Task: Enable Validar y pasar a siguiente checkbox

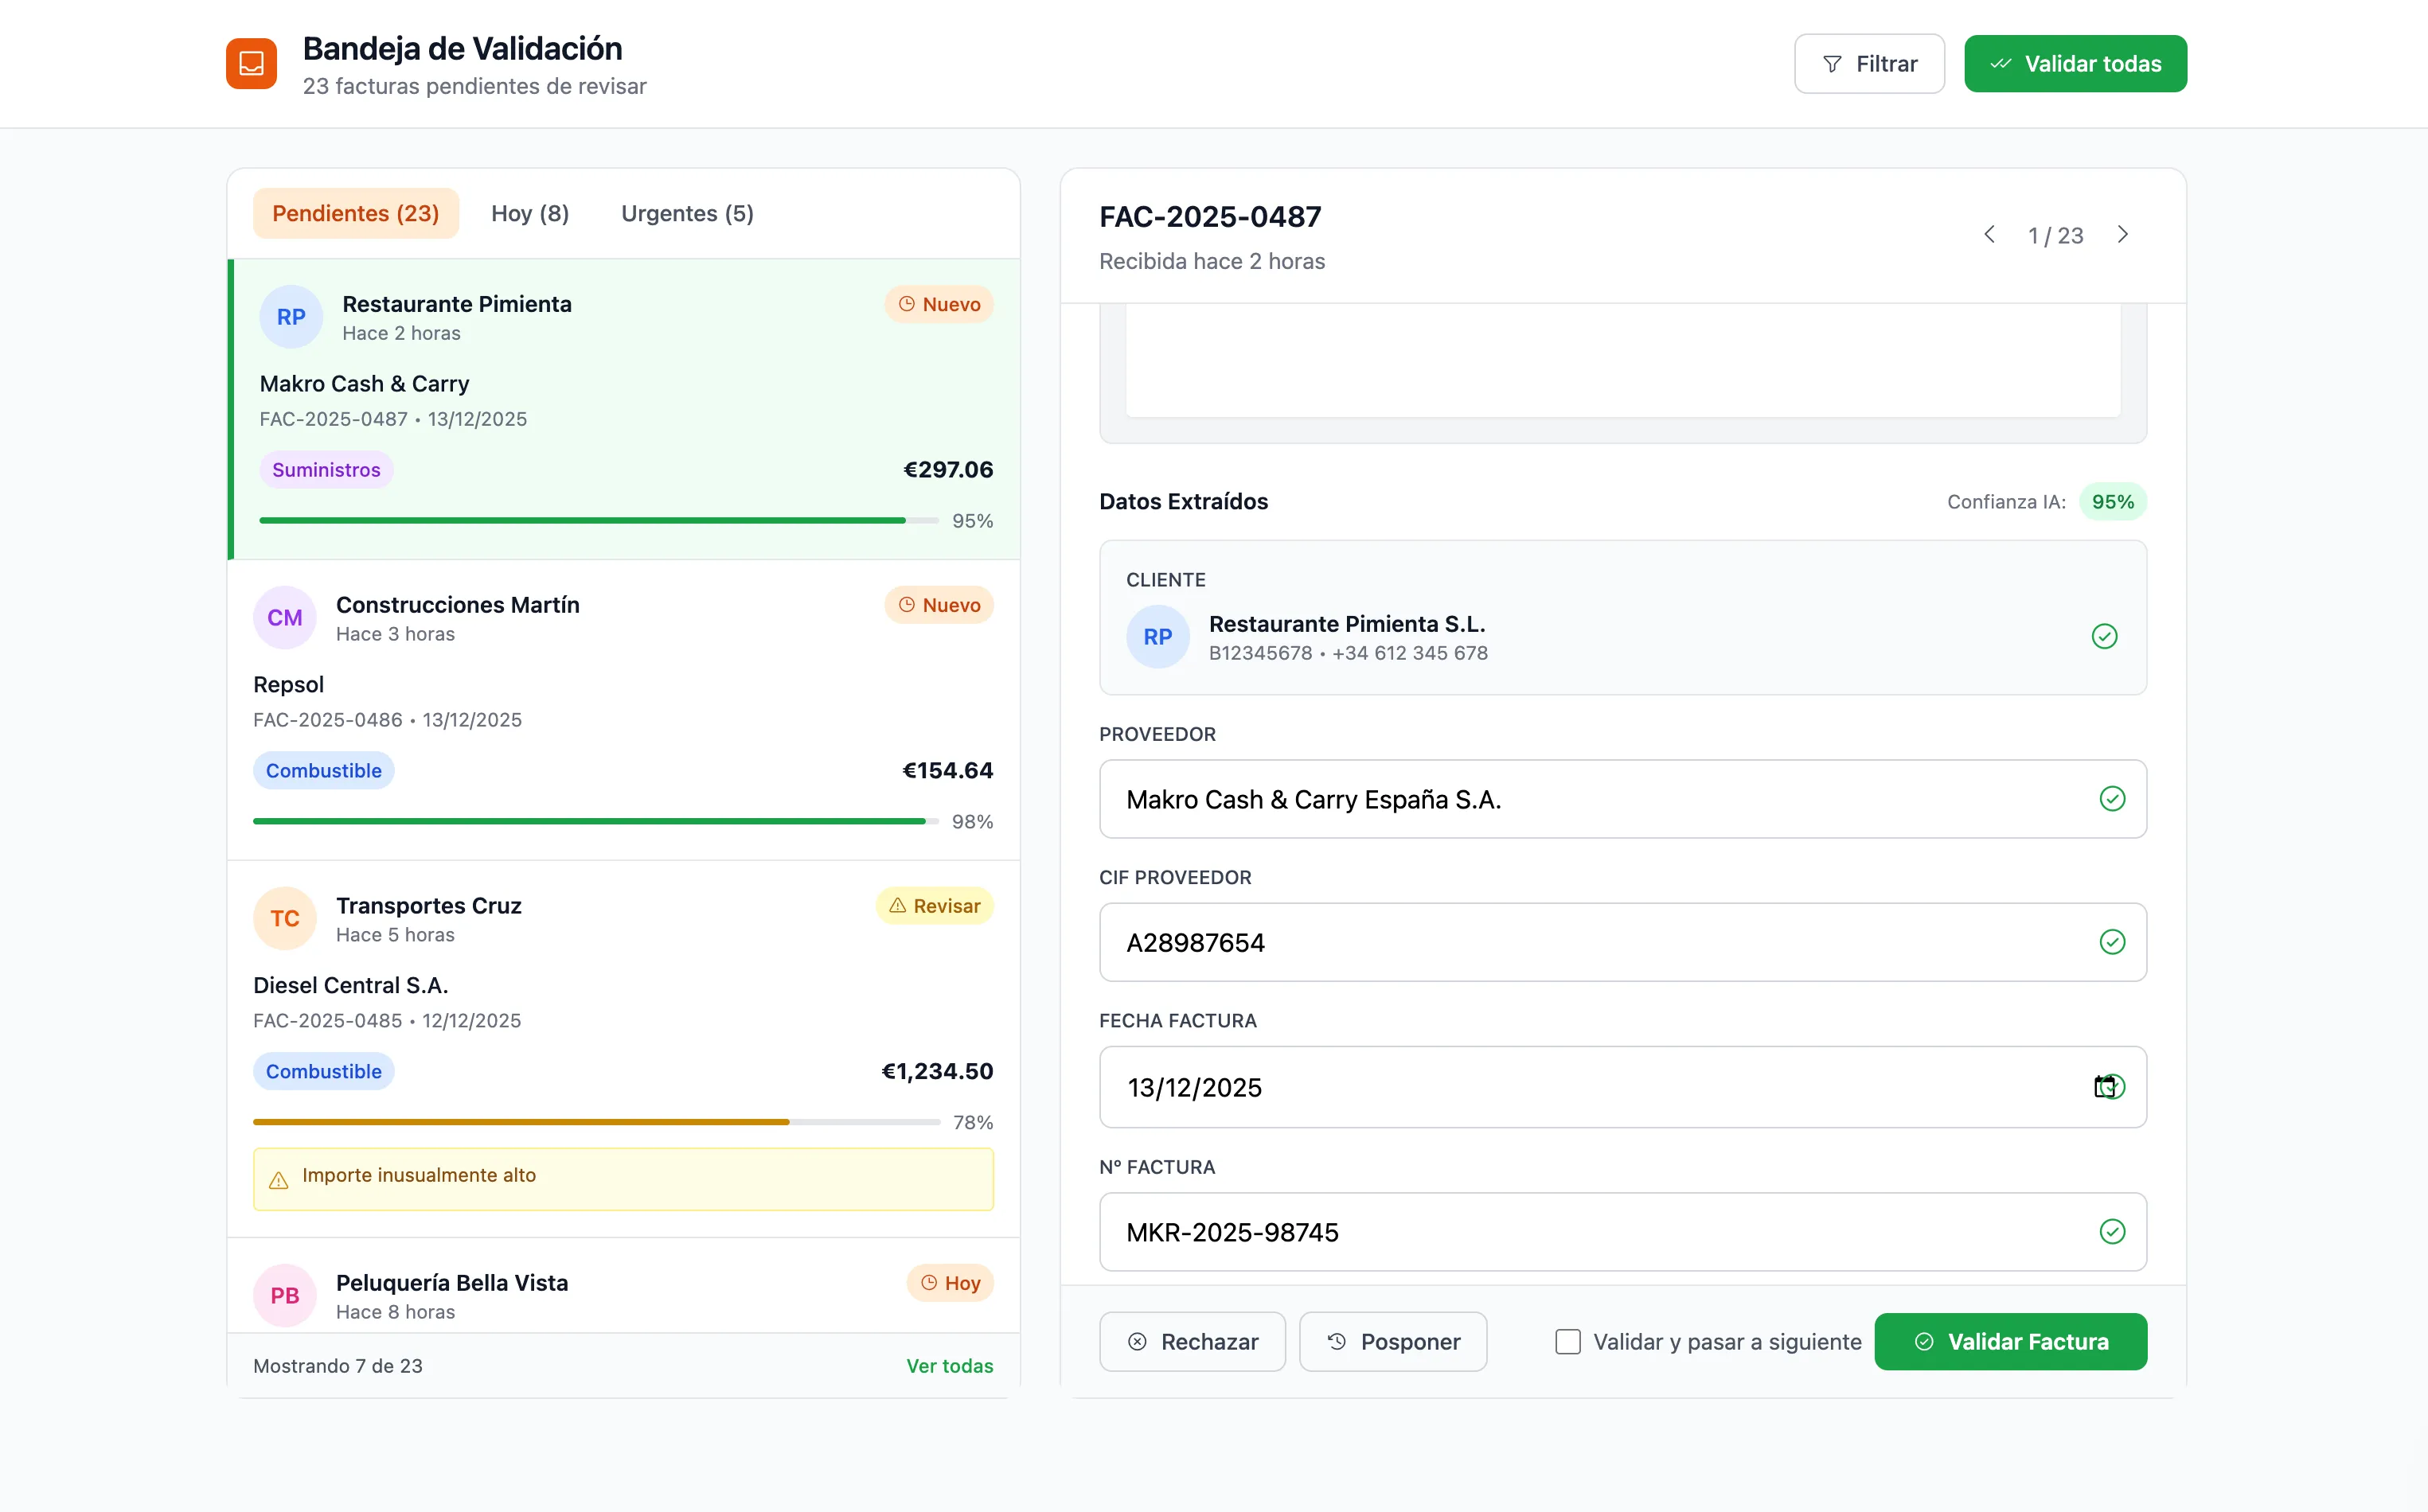Action: 1567,1342
